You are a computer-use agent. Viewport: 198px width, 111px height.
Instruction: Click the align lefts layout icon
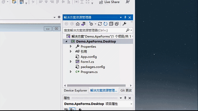pyautogui.click(x=41, y=2)
